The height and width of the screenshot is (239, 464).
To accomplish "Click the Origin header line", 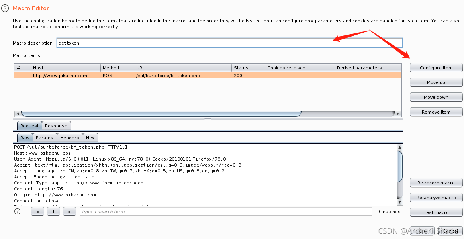I will click(55, 195).
